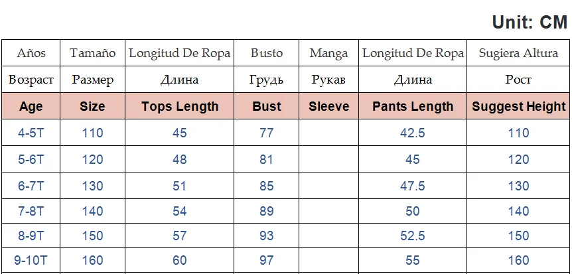This screenshot has width=572, height=274.
Task: Select the pants length value 47.5
Action: coord(413,186)
